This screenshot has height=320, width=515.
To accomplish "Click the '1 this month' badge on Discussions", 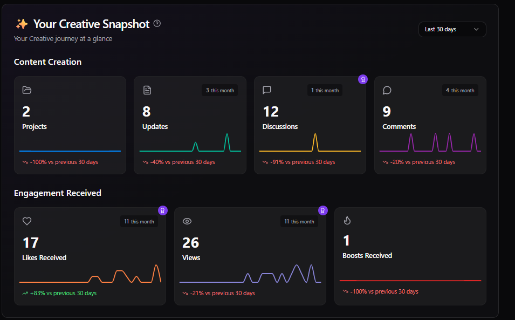I will click(325, 90).
